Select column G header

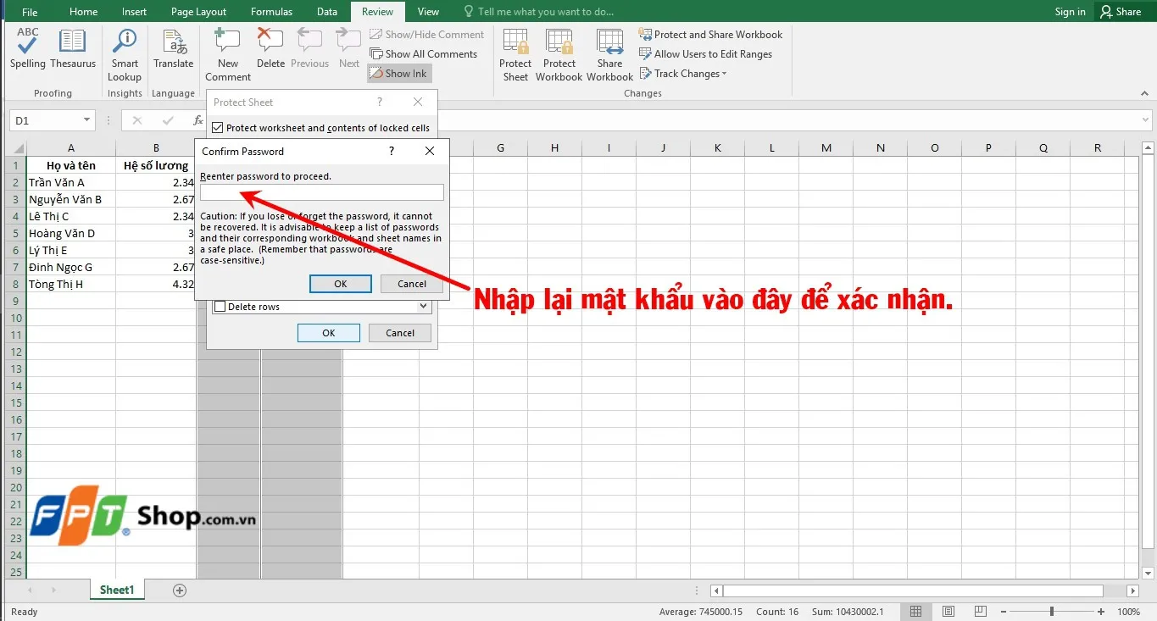pos(500,147)
